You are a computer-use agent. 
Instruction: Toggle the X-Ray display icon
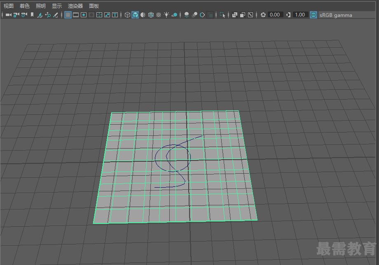[x=235, y=15]
